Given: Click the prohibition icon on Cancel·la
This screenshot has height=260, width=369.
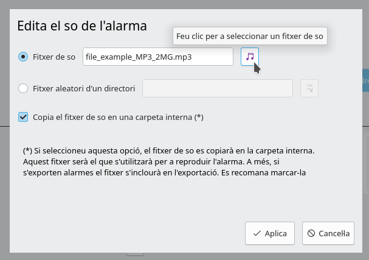Looking at the screenshot, I should [x=311, y=233].
